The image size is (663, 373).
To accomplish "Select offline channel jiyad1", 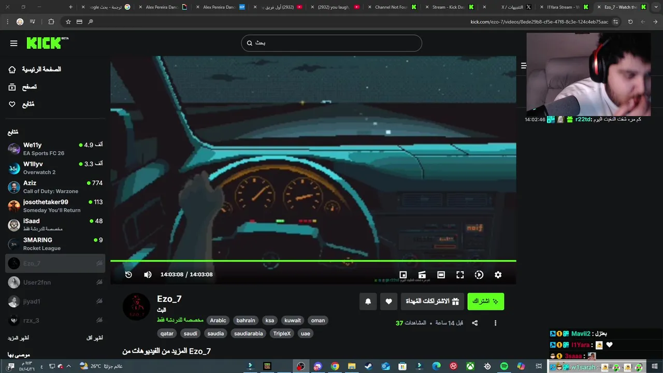I will pos(55,301).
